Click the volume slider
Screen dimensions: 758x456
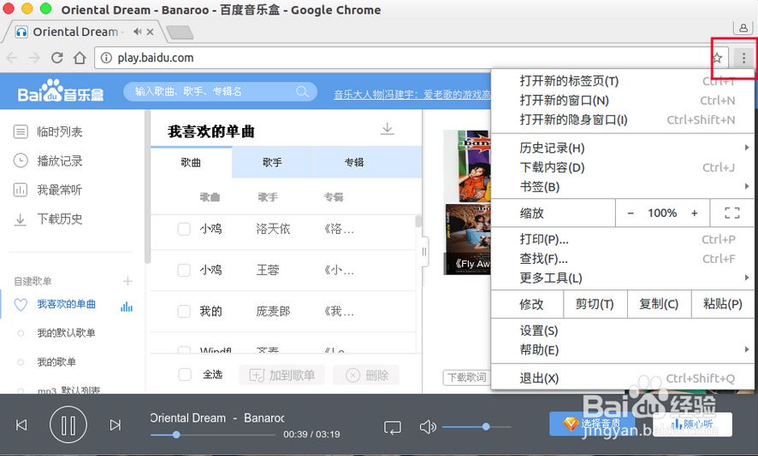(x=477, y=427)
